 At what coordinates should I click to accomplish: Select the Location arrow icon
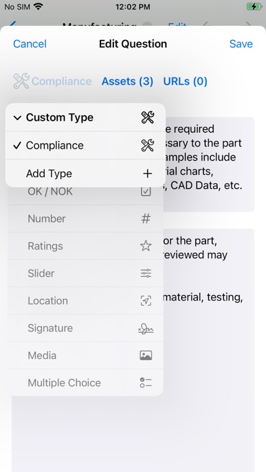click(146, 300)
